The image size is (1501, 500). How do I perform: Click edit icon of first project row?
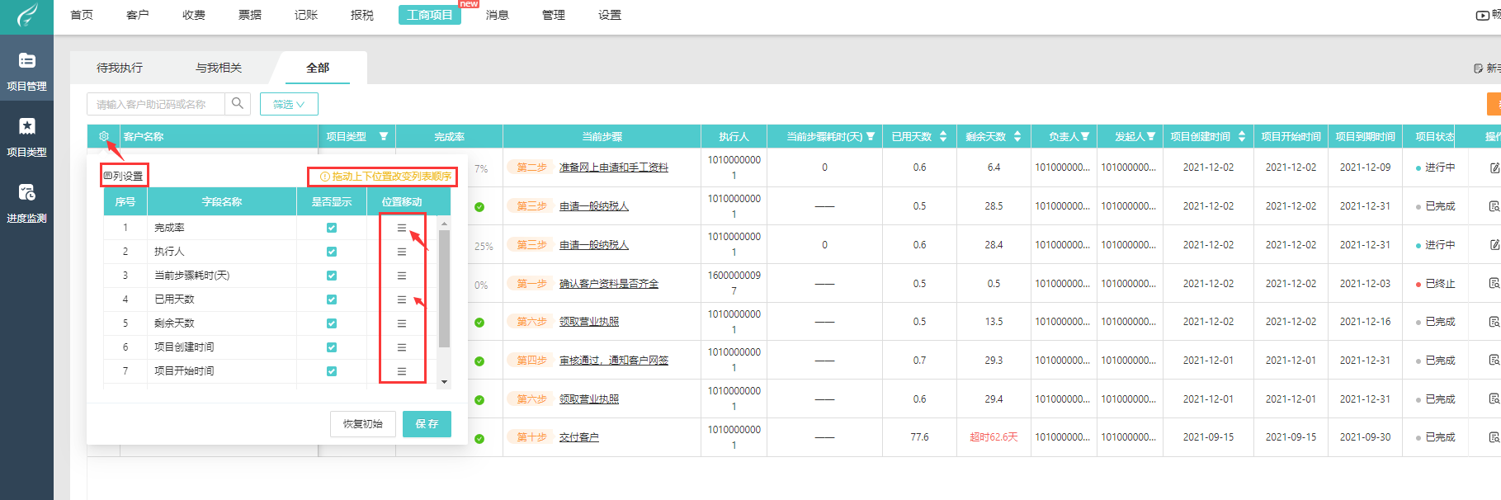[x=1494, y=167]
